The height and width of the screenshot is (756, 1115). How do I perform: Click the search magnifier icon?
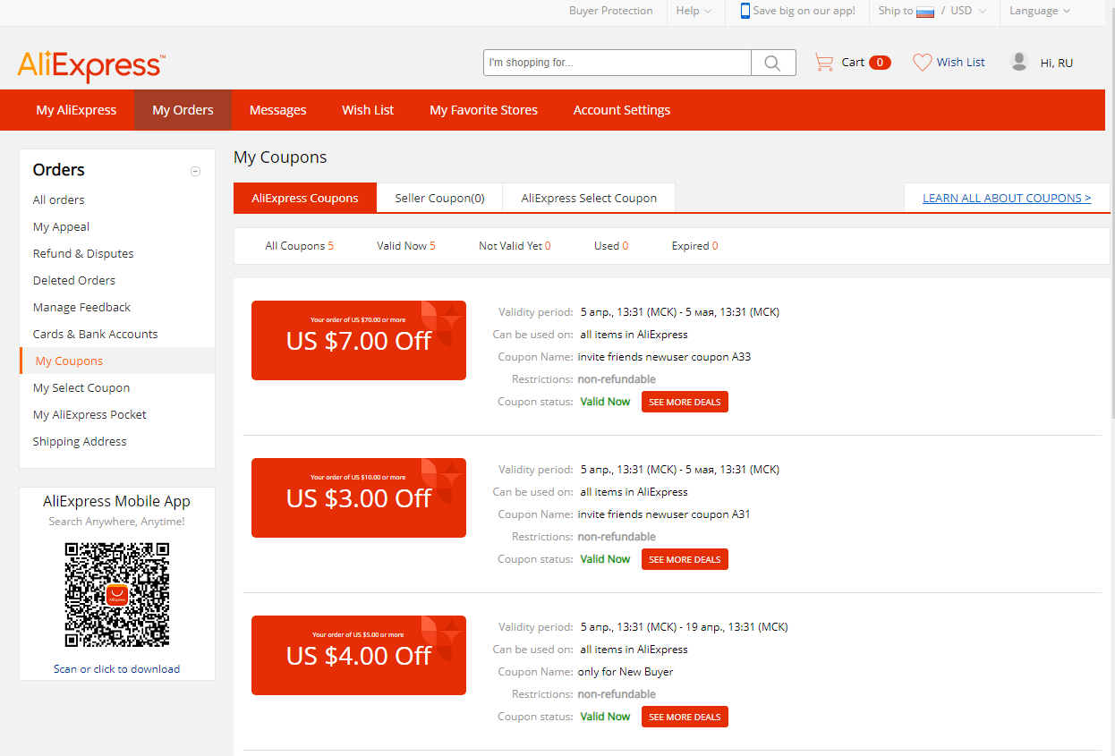coord(773,63)
